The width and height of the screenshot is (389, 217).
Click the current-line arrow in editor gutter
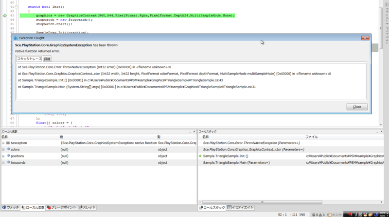[x=5, y=15]
